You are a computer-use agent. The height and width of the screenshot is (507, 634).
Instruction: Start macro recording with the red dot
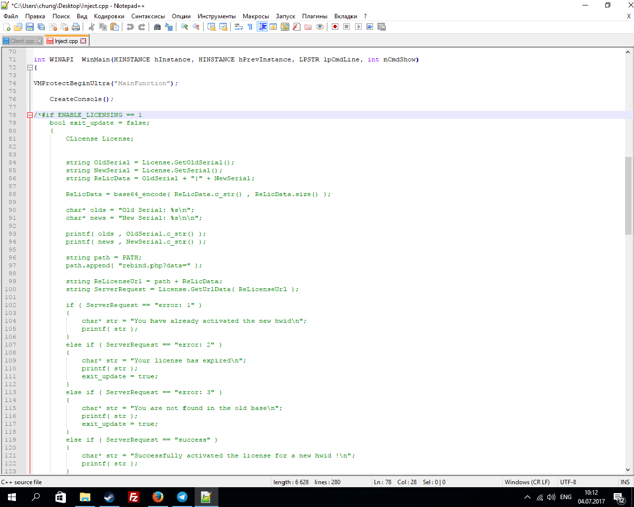[335, 27]
